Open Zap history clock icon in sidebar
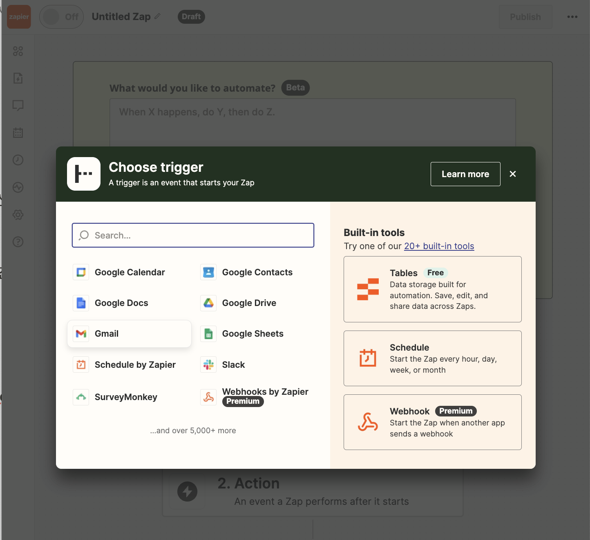 [18, 160]
